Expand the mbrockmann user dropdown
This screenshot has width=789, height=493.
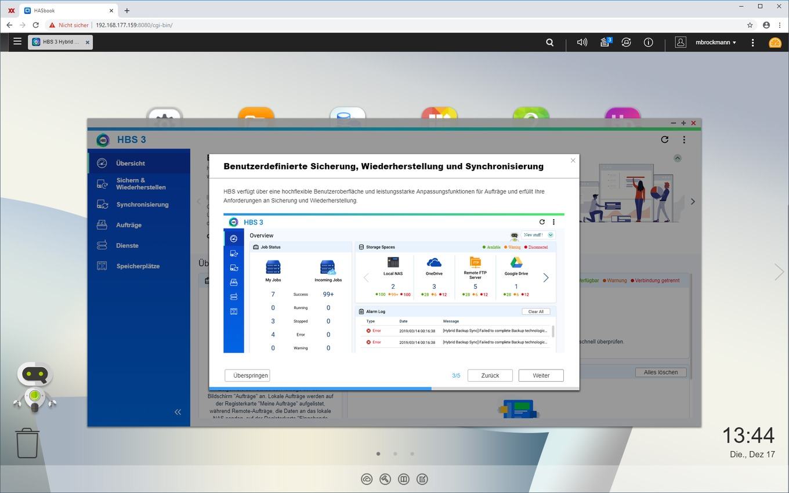[x=716, y=42]
